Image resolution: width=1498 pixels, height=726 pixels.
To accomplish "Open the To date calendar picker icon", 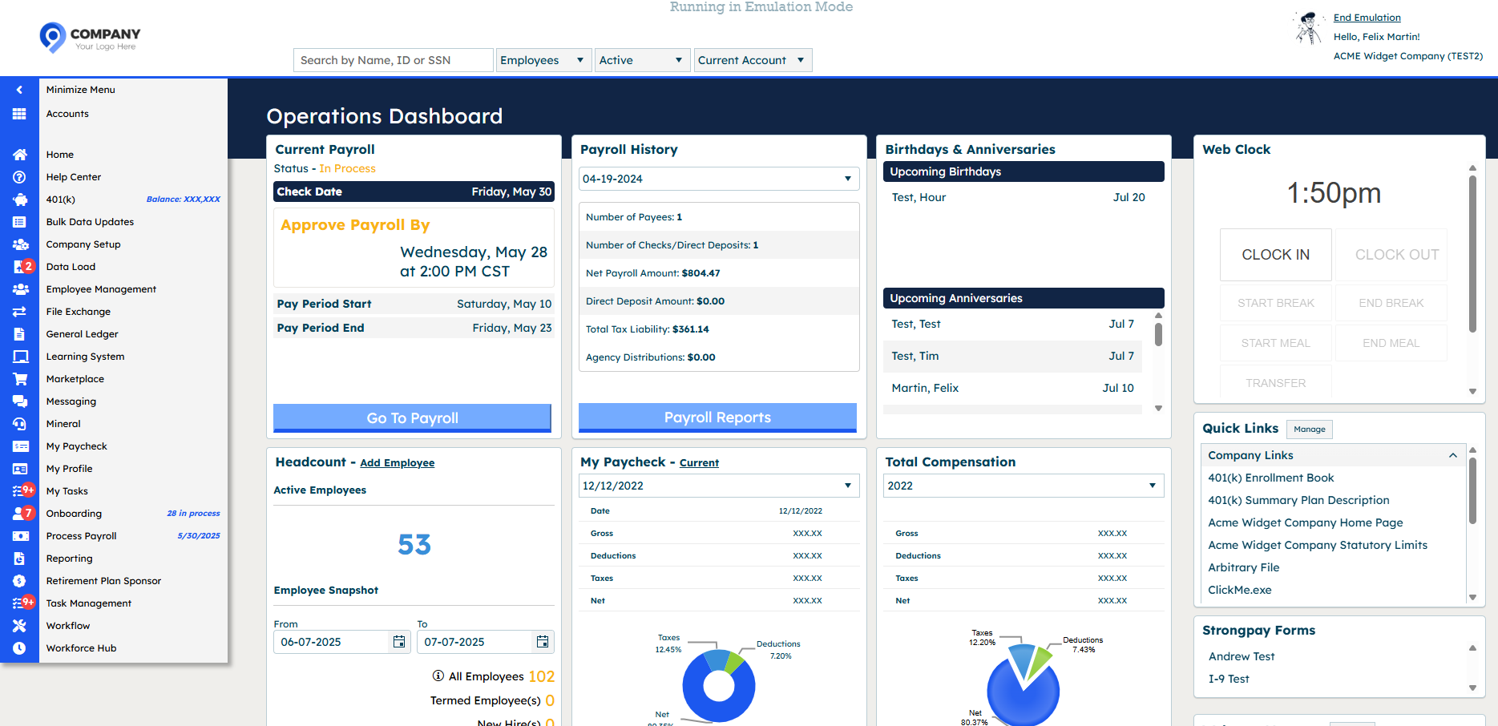I will (x=543, y=642).
